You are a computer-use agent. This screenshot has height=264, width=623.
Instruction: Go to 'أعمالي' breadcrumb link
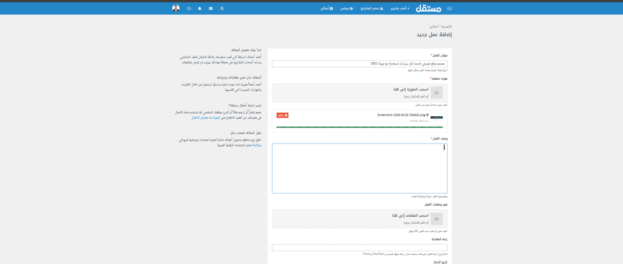point(433,26)
